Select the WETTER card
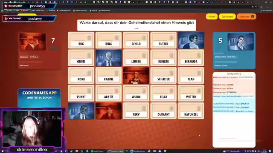The height and width of the screenshot is (153, 273). pyautogui.click(x=191, y=93)
